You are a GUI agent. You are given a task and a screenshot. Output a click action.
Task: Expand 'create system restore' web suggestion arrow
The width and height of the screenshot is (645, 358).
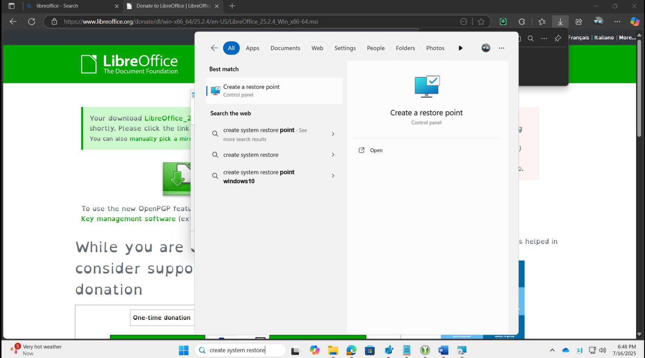click(x=333, y=155)
